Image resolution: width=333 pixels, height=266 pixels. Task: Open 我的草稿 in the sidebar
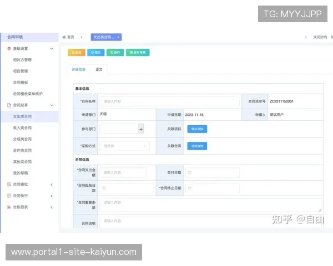coord(21,173)
